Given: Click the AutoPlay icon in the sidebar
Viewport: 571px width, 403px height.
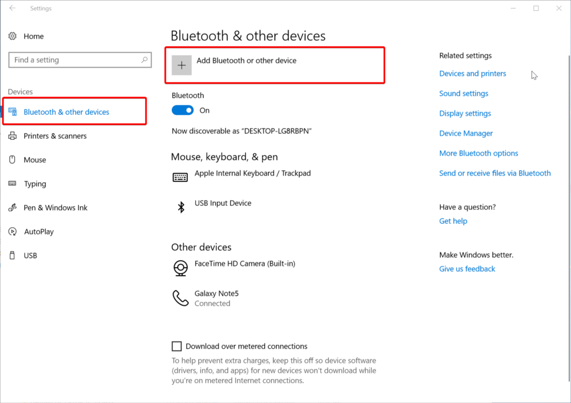Looking at the screenshot, I should point(13,232).
